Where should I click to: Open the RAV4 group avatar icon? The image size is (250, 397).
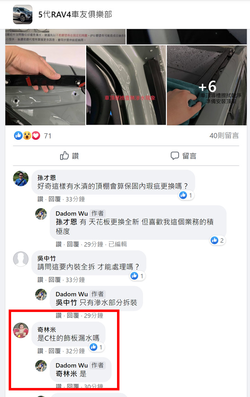coord(23,15)
